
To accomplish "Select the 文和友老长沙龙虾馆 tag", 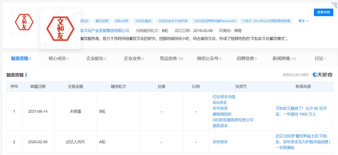I will click(172, 21).
